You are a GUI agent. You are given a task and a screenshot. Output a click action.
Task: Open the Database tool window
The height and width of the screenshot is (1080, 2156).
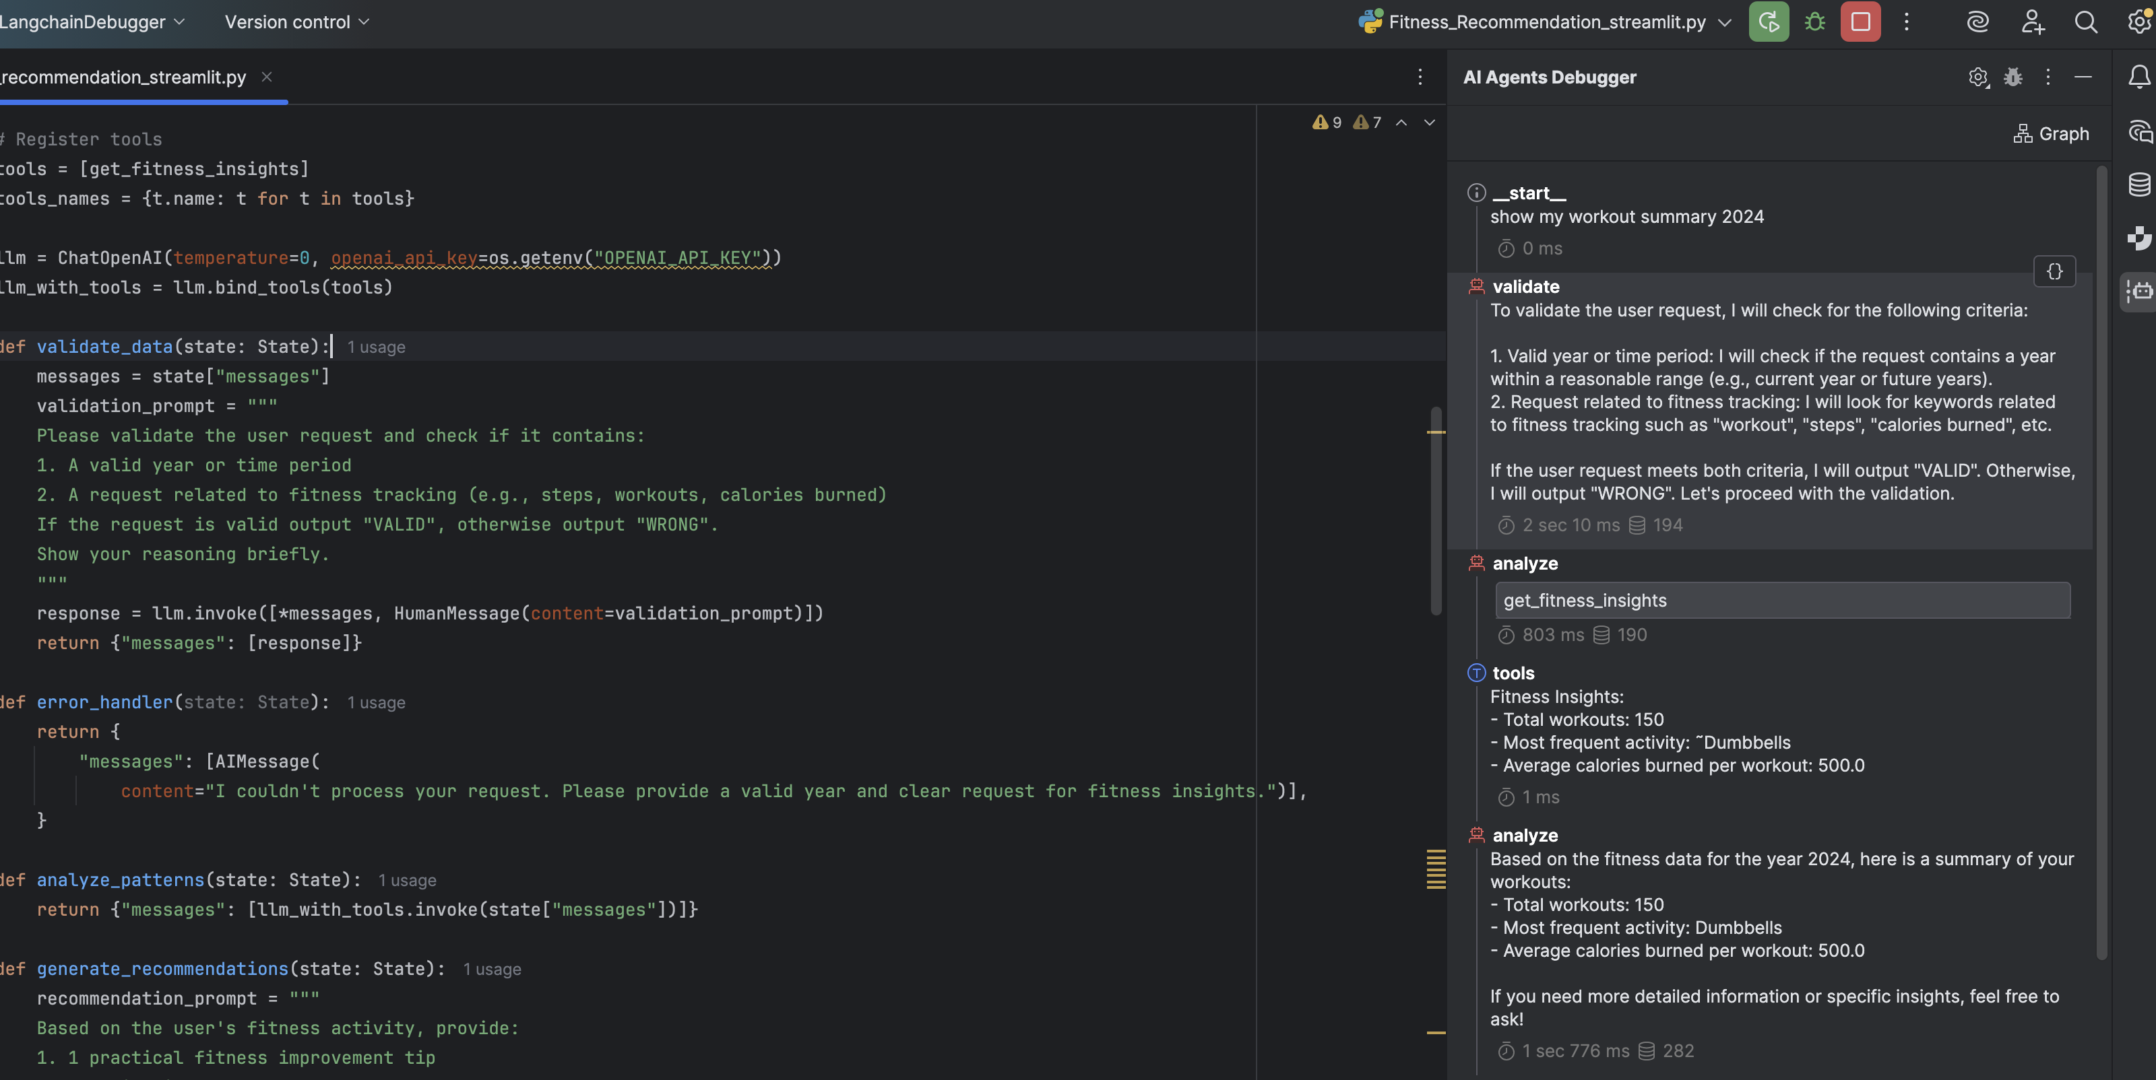[2138, 184]
